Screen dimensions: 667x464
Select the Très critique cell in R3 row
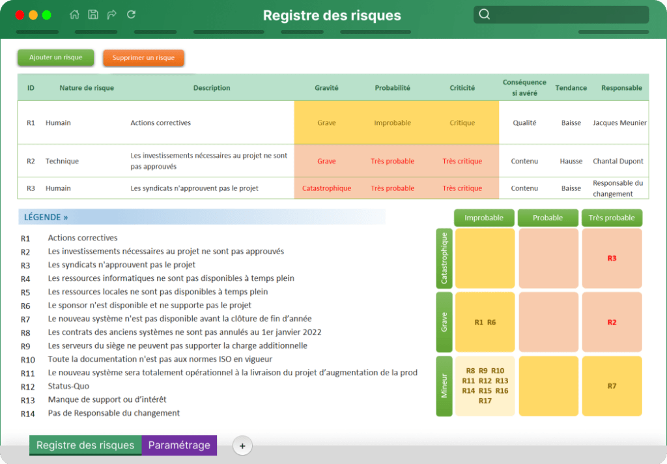coord(462,188)
